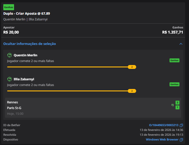Copy the Betfair ID using copy icon
Screen dimensions: 189x145
pyautogui.click(x=181, y=125)
